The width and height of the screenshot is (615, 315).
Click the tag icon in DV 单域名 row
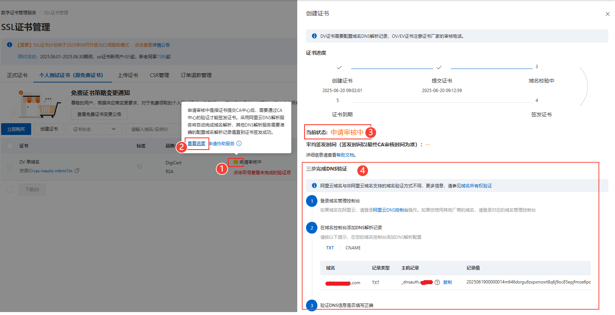click(x=140, y=166)
